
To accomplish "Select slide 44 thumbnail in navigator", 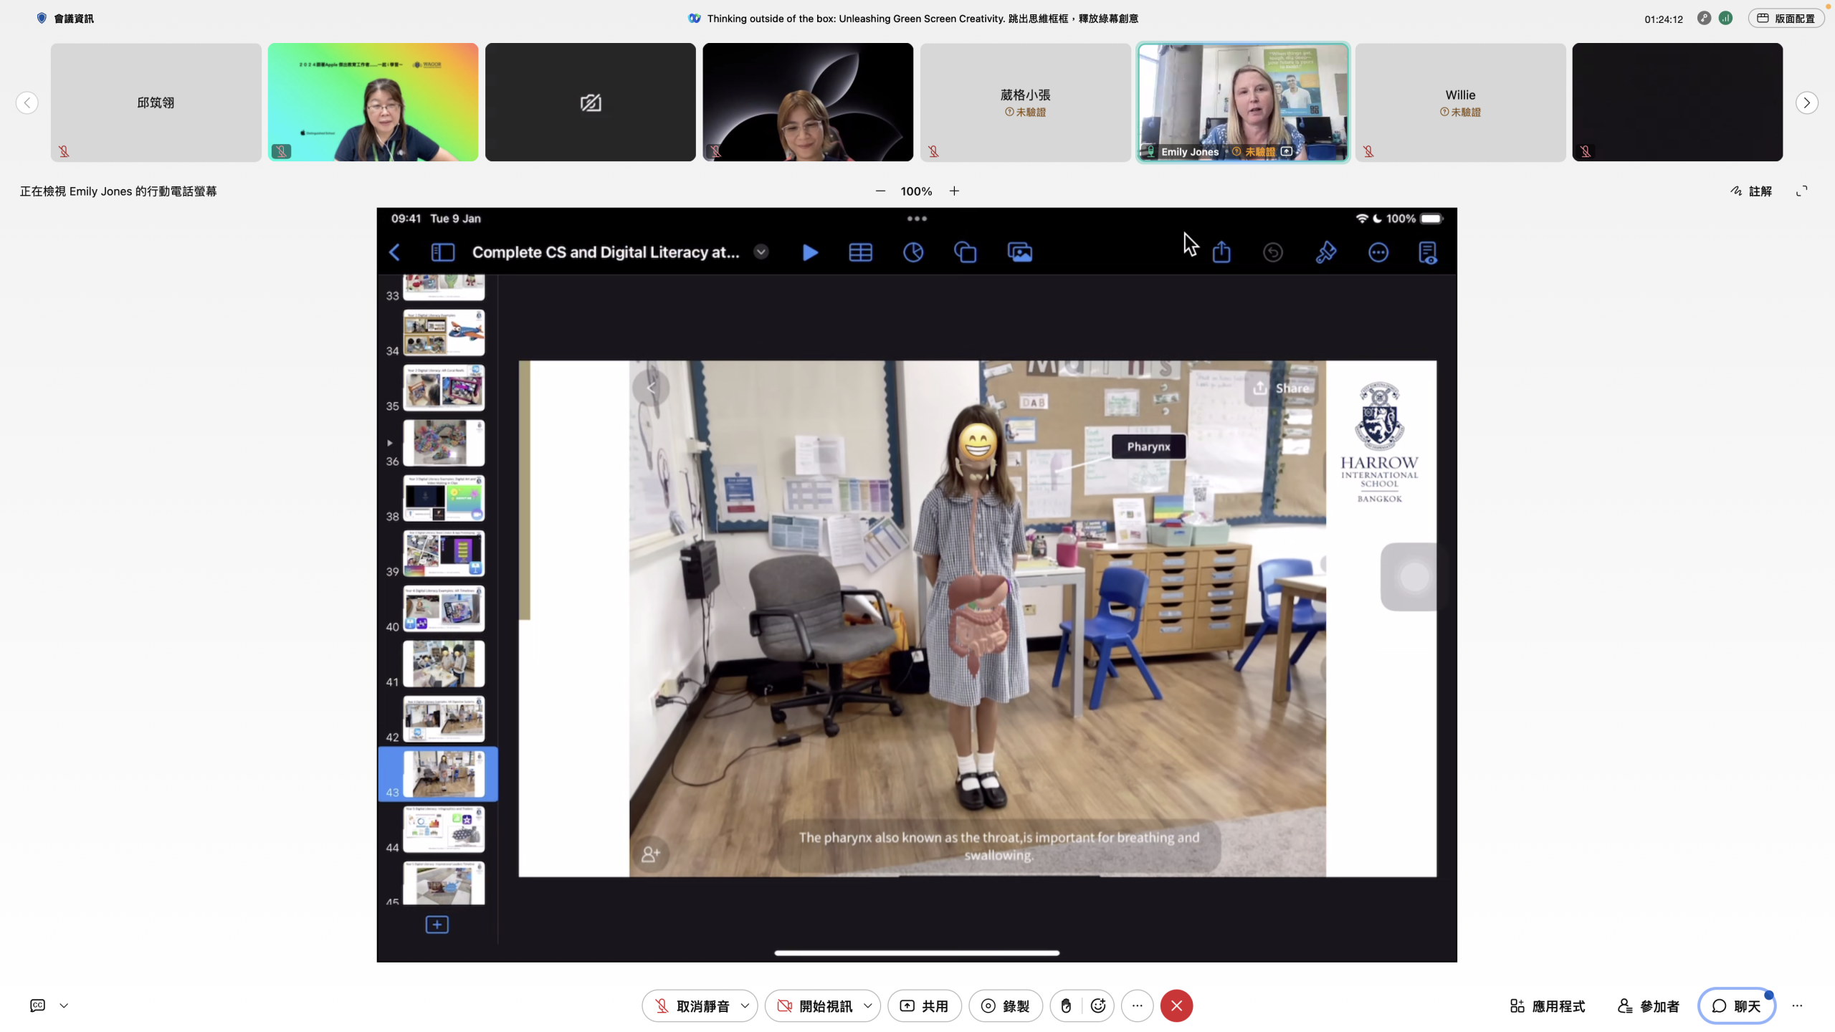I will (444, 829).
